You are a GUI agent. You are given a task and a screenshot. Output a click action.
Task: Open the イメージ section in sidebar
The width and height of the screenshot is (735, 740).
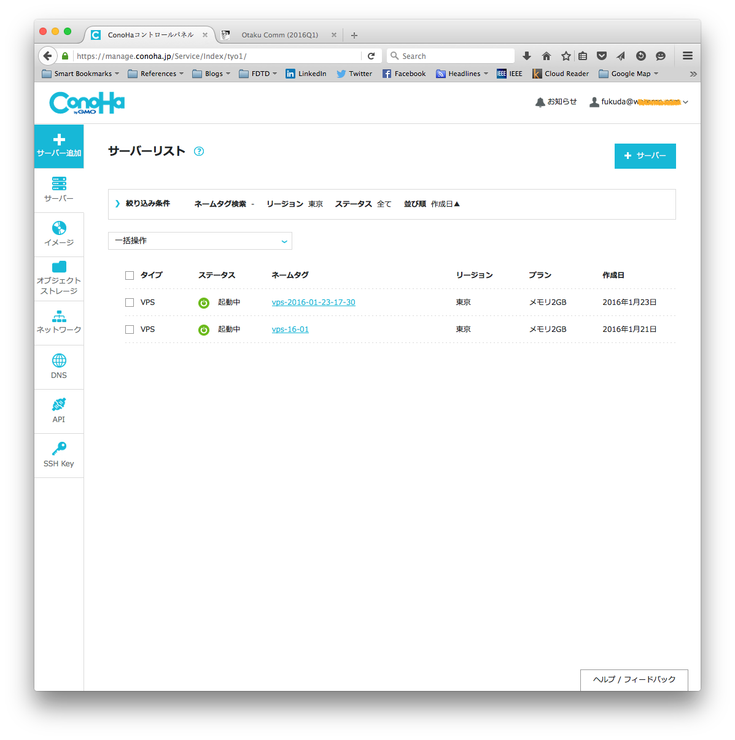pos(59,234)
